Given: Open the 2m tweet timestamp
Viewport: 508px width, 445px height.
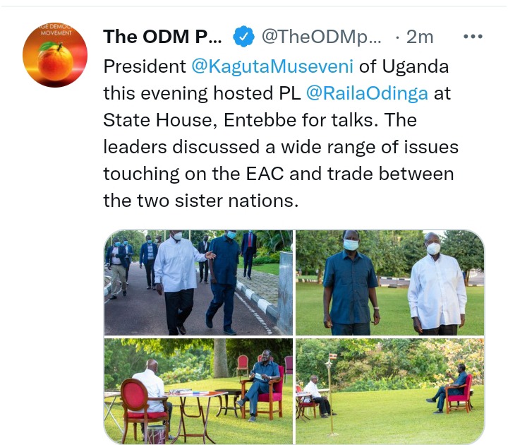Looking at the screenshot, I should click(420, 37).
